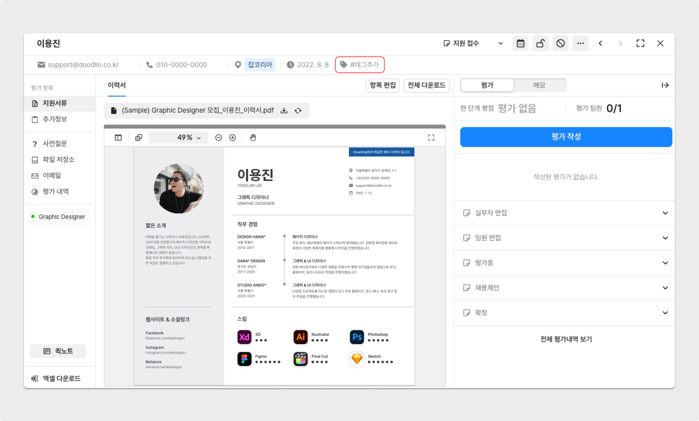Toggle the PDF viewer sidebar panel
The width and height of the screenshot is (699, 421).
118,138
